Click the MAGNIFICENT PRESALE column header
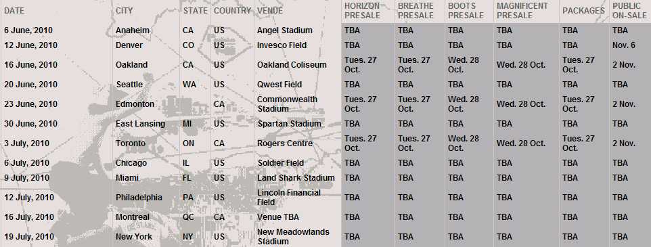 tap(522, 11)
